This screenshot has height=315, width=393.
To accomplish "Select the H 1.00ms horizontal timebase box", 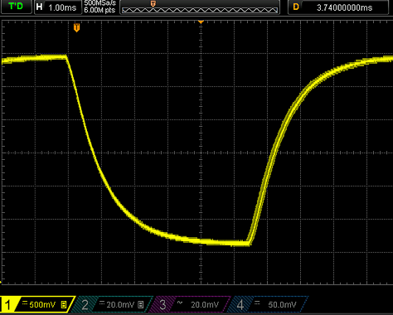I will [x=58, y=7].
